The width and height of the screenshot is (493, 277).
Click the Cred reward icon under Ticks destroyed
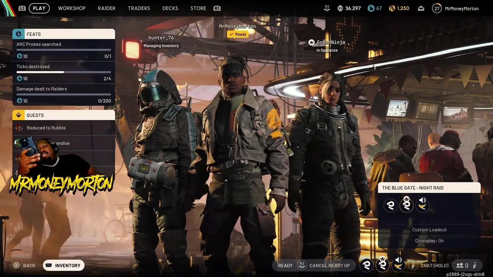pos(19,78)
